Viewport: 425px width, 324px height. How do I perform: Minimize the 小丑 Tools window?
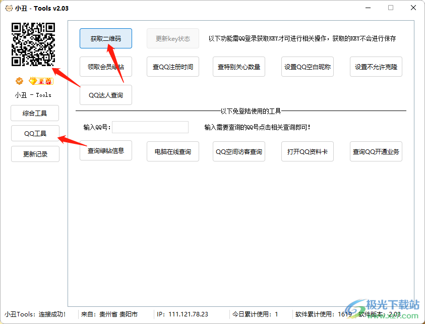click(x=368, y=8)
